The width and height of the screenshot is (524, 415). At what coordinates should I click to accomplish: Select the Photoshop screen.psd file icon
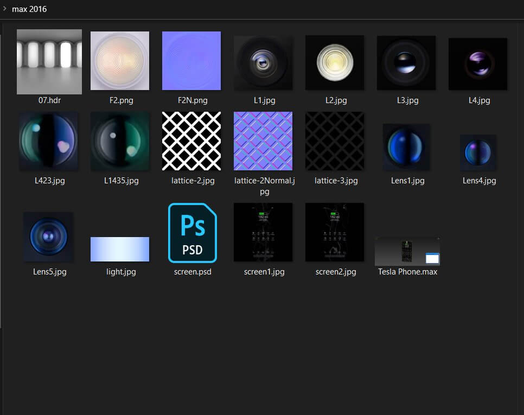coord(192,233)
